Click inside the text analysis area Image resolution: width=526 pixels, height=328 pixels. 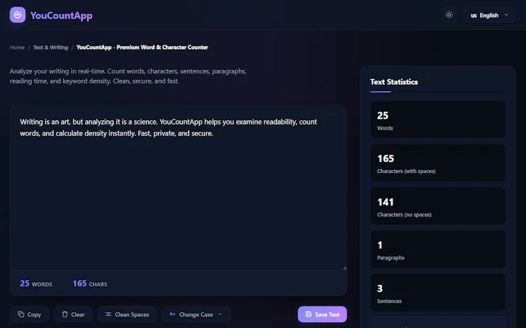[x=178, y=188]
